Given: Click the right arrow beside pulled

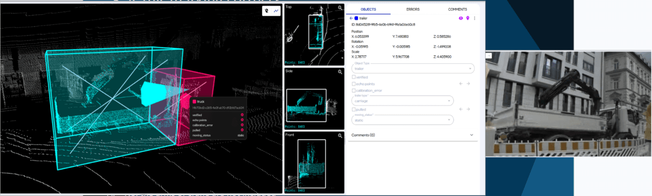Looking at the screenshot, I should click(468, 109).
